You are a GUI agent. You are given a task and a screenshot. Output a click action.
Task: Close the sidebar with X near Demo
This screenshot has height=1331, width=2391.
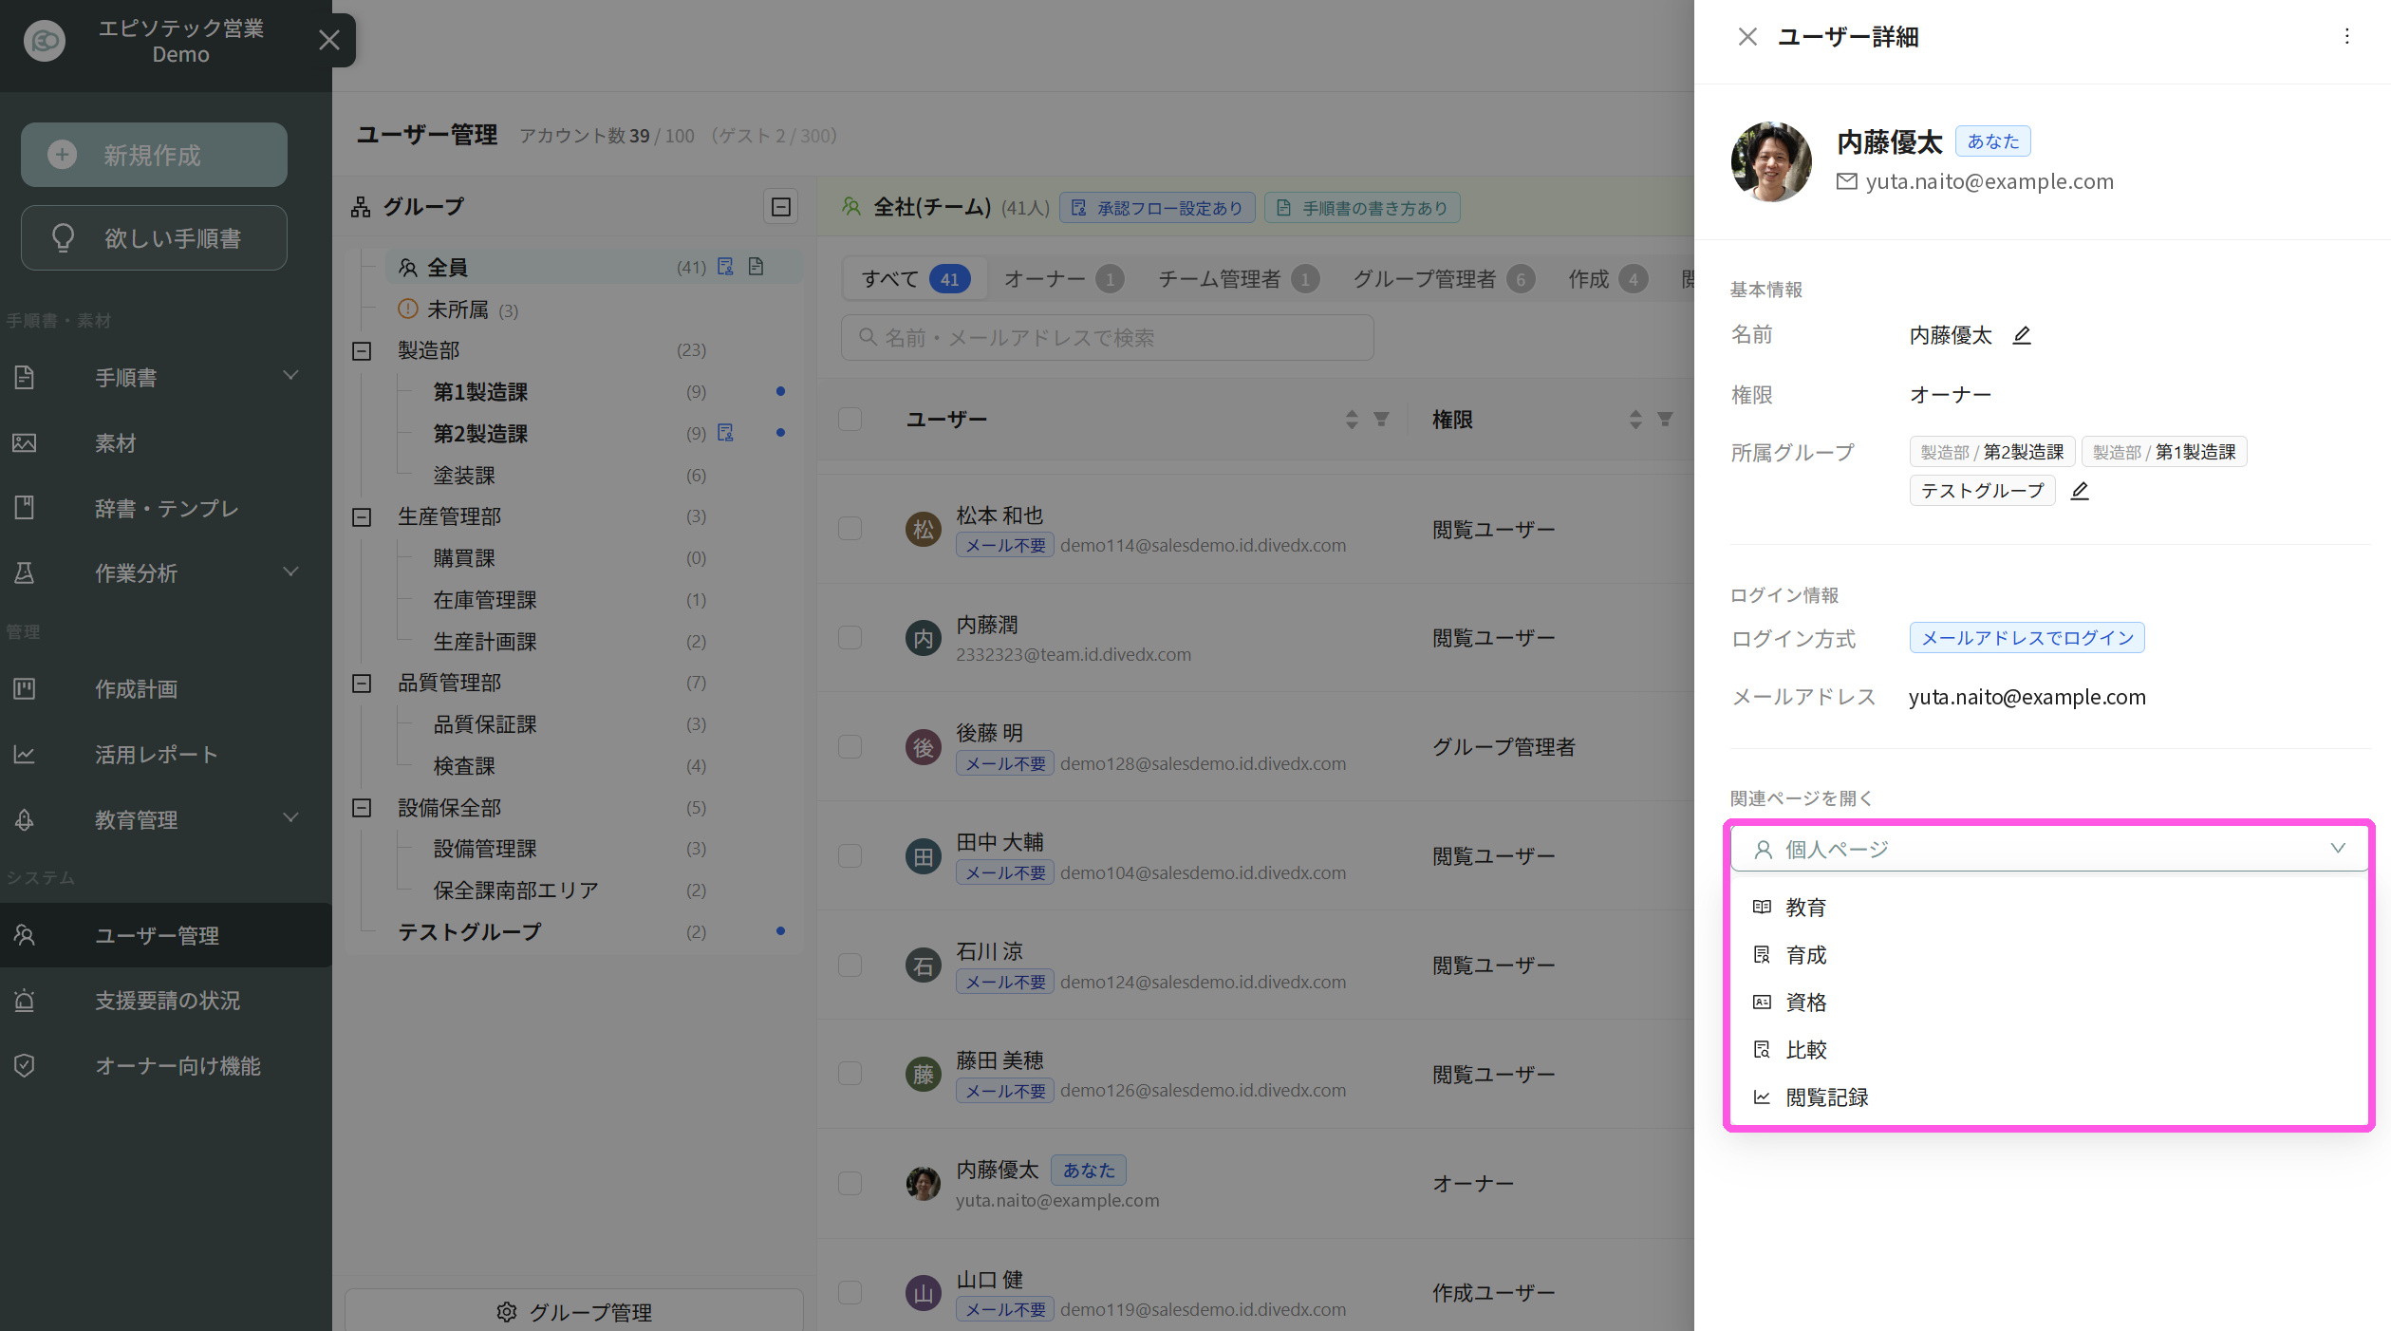point(329,40)
